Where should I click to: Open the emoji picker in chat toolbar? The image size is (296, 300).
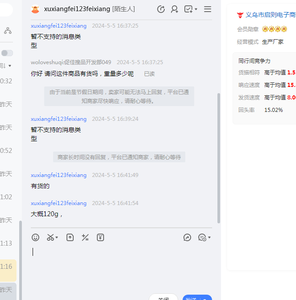pos(36,238)
